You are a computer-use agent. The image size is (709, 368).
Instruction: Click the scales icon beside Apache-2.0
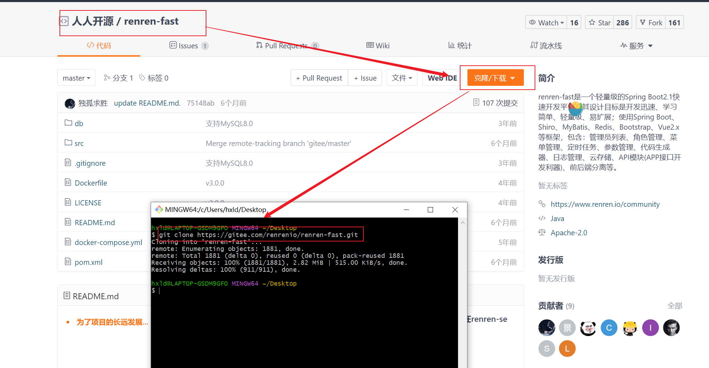[542, 232]
